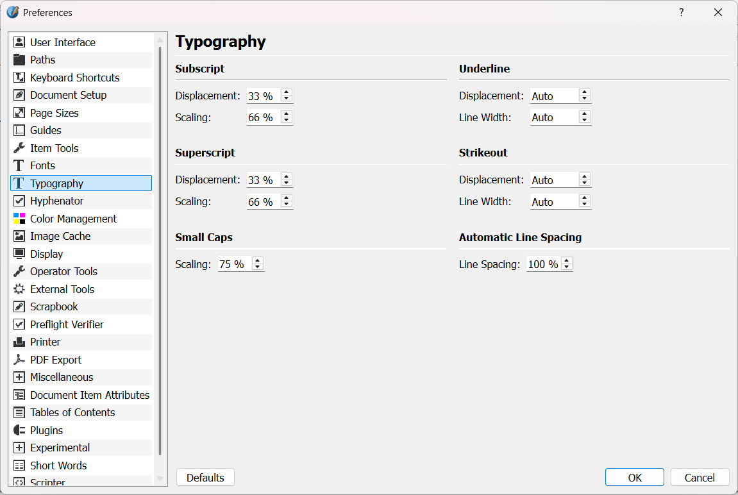Decrease Strikeout Displacement with down arrow
This screenshot has height=495, width=738.
tap(584, 183)
